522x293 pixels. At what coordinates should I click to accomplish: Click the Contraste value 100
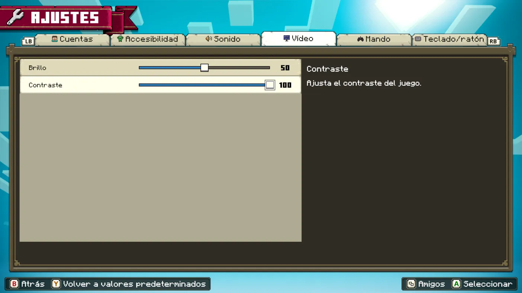pos(285,85)
